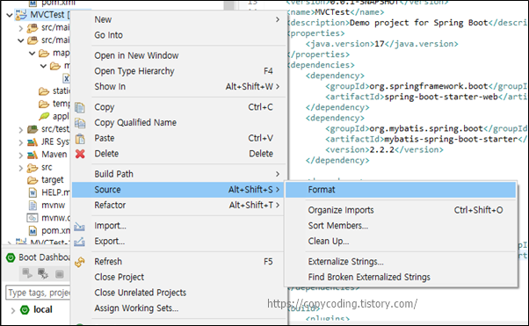Choose Export... from context menu

point(178,241)
